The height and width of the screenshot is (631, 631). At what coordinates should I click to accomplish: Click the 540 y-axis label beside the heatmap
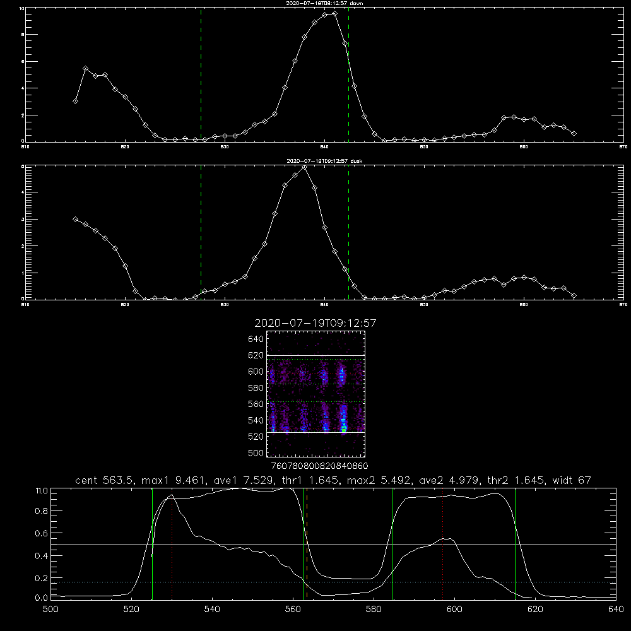[x=256, y=420]
